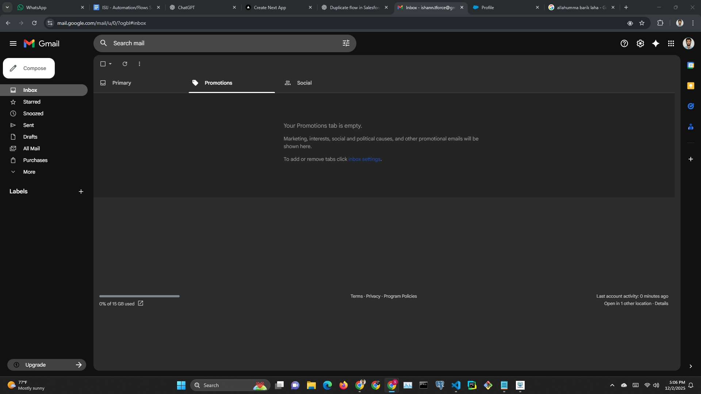Toggle the select-all checkbox
This screenshot has width=701, height=394.
[103, 64]
